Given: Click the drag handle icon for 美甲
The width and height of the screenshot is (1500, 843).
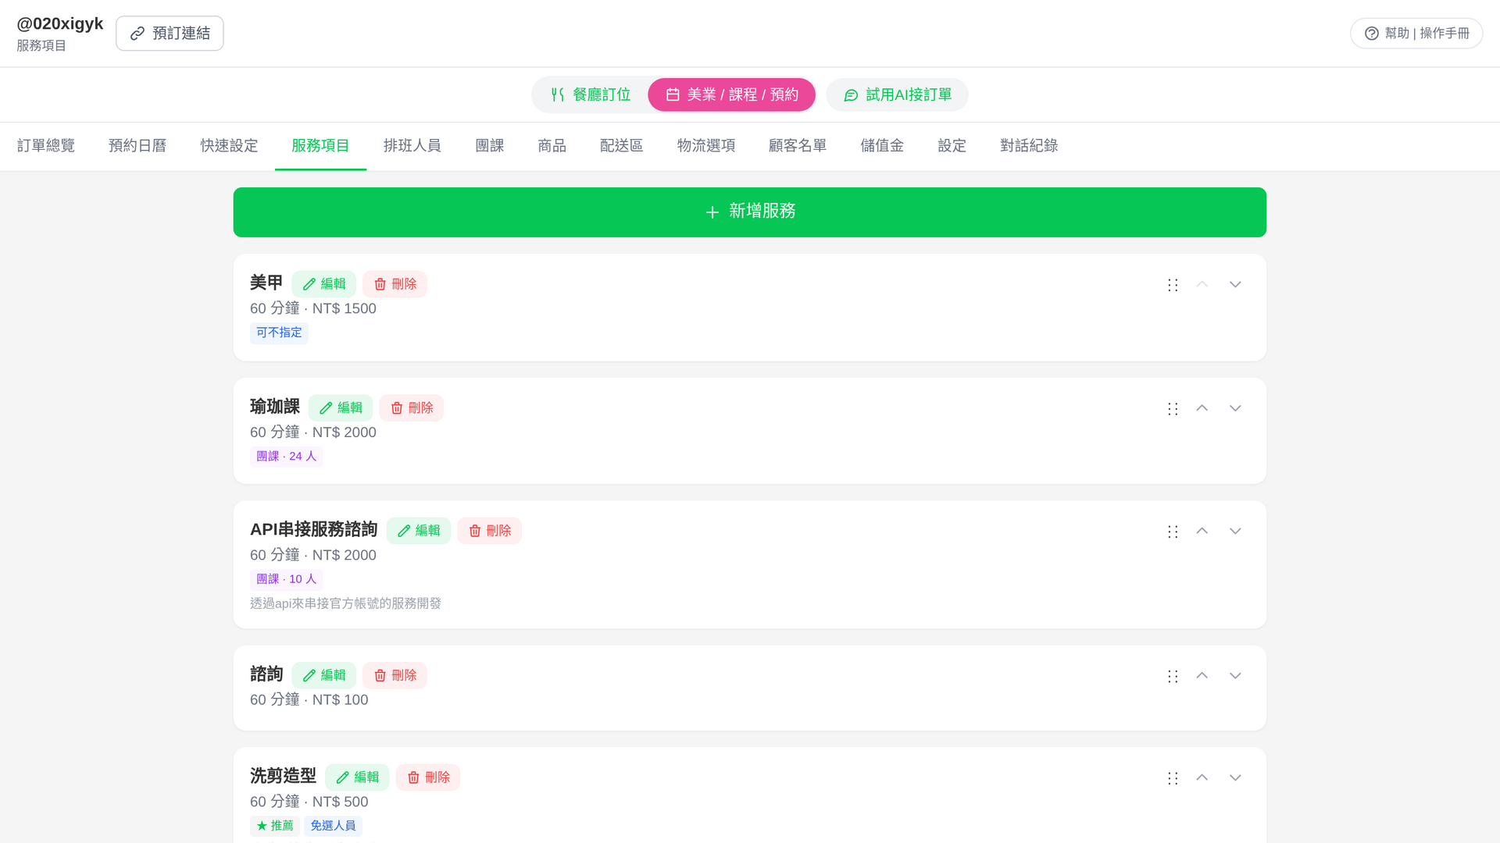Looking at the screenshot, I should point(1173,285).
